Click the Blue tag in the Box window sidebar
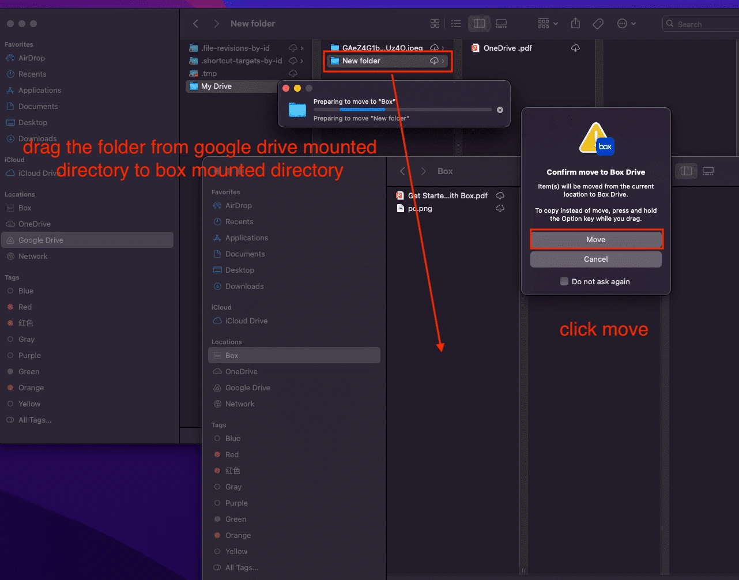The height and width of the screenshot is (580, 739). 232,438
